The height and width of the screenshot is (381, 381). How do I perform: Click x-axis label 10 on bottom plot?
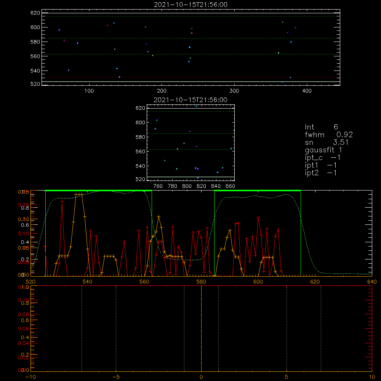point(372,377)
